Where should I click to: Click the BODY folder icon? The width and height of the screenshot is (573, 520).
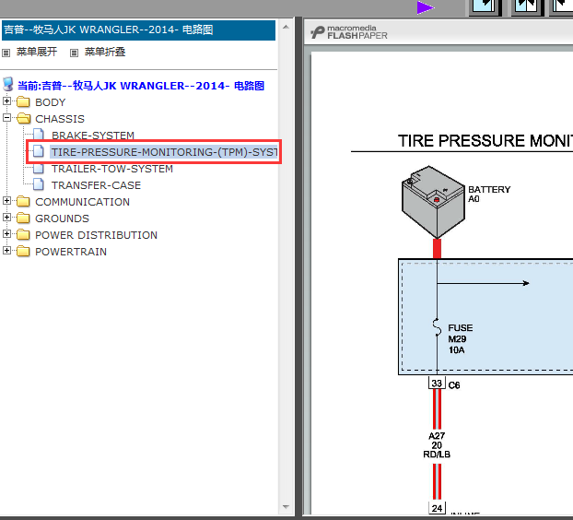point(23,101)
